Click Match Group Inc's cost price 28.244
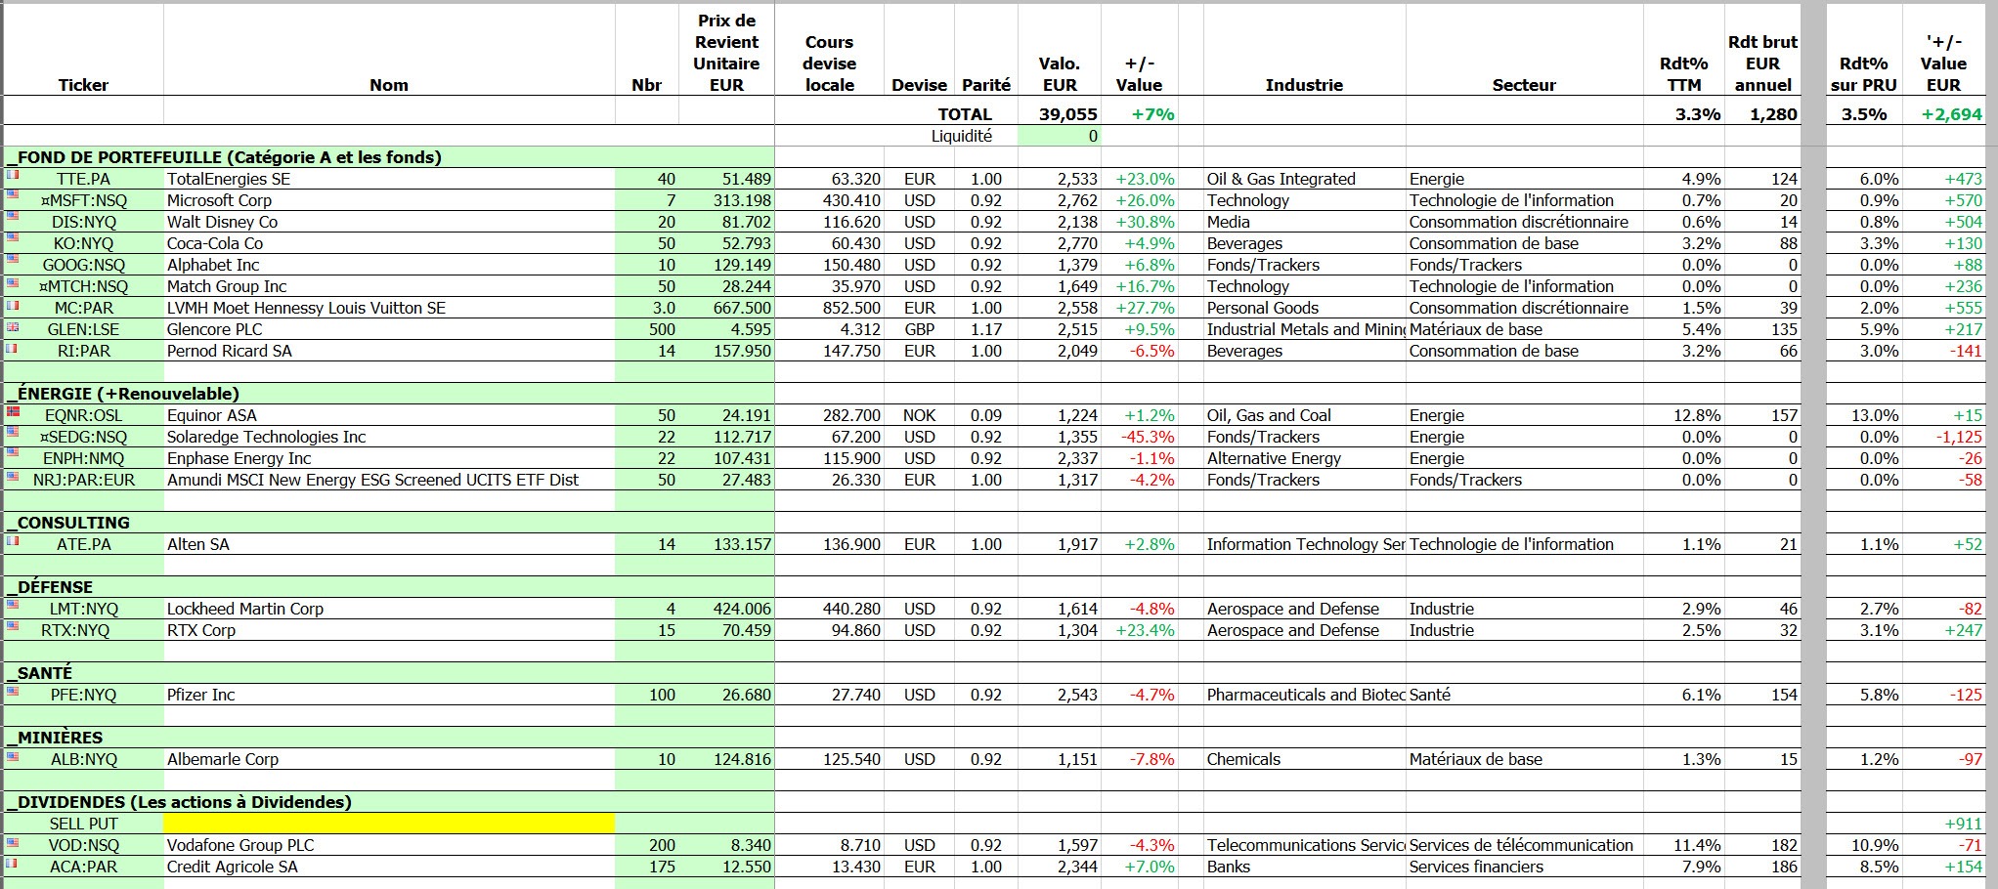 point(726,286)
